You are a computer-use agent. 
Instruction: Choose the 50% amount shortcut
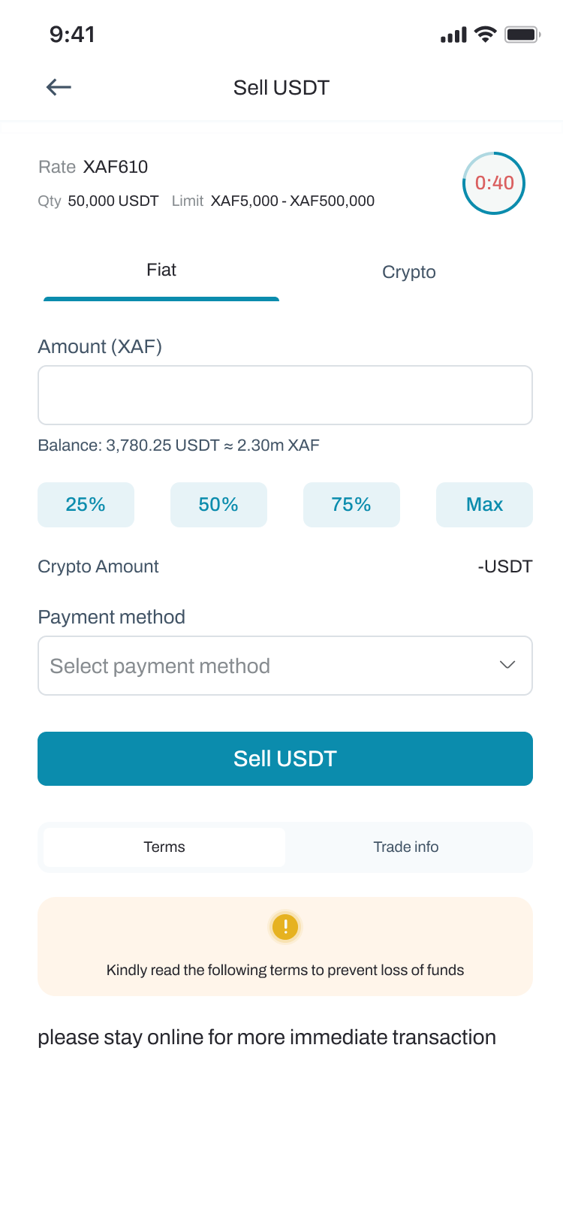coord(218,505)
